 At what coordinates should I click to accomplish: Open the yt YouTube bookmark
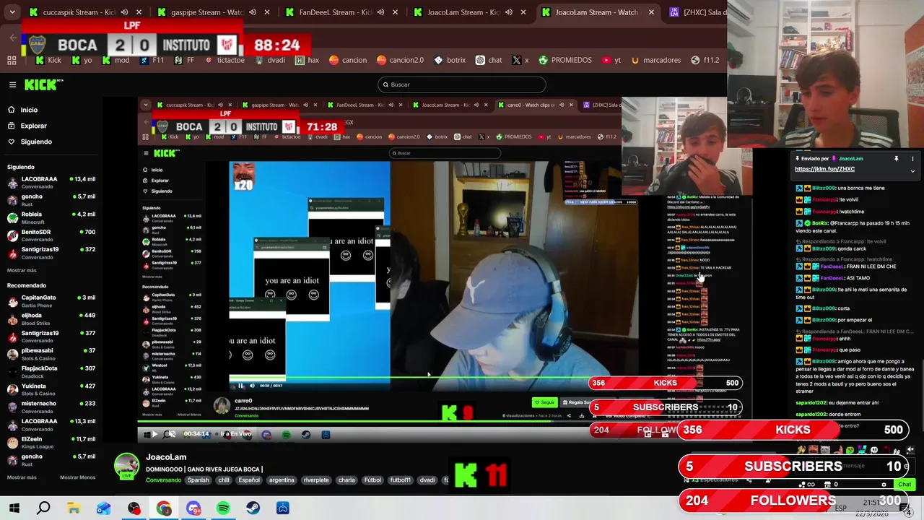(x=611, y=60)
